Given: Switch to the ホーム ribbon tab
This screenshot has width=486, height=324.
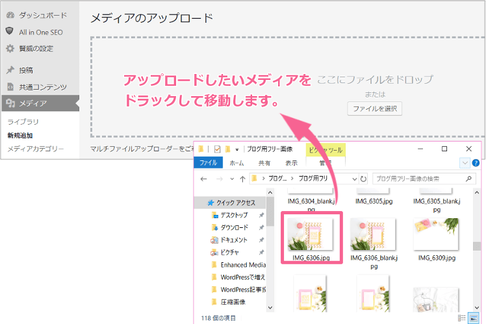Looking at the screenshot, I should (237, 163).
